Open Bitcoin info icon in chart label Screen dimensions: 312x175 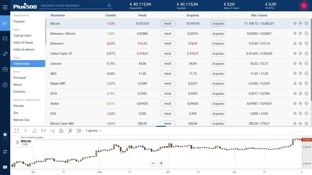pyautogui.click(x=17, y=142)
